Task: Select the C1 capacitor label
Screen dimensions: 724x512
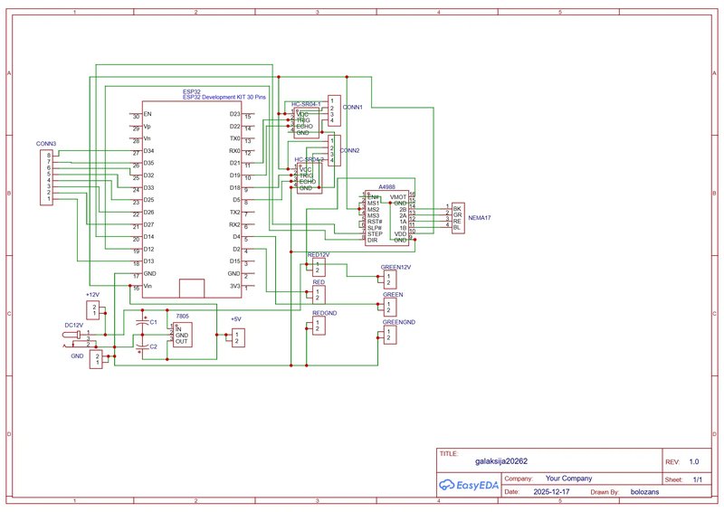Action: pos(153,322)
